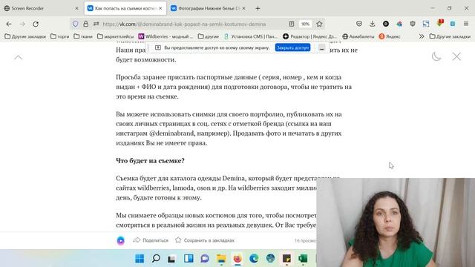This screenshot has width=475, height=267.
Task: Click the round play icon below article
Action: [120, 240]
